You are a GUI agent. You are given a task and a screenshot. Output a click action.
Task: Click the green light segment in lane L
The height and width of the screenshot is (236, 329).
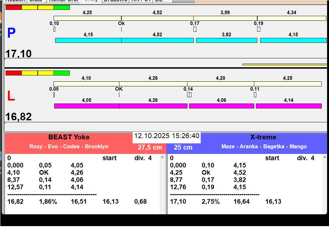click(x=62, y=73)
